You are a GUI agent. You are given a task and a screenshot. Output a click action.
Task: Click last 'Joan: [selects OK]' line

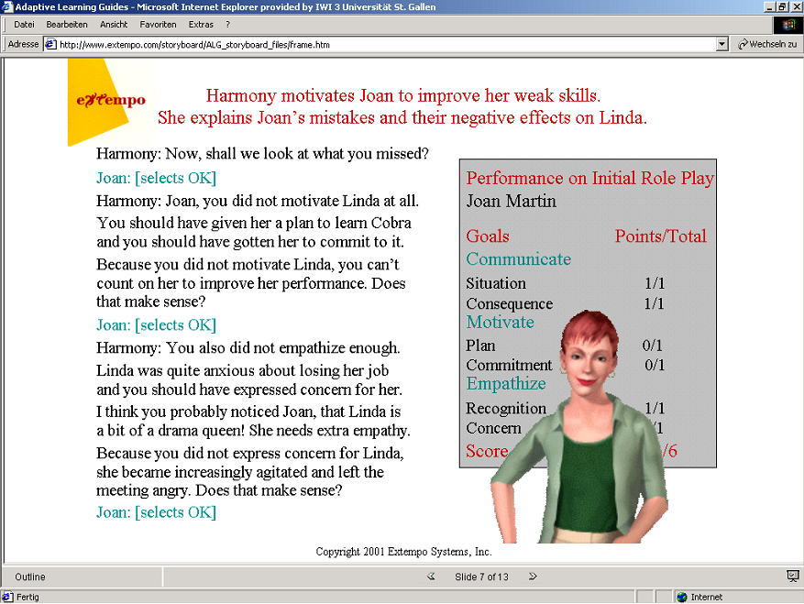tap(157, 512)
